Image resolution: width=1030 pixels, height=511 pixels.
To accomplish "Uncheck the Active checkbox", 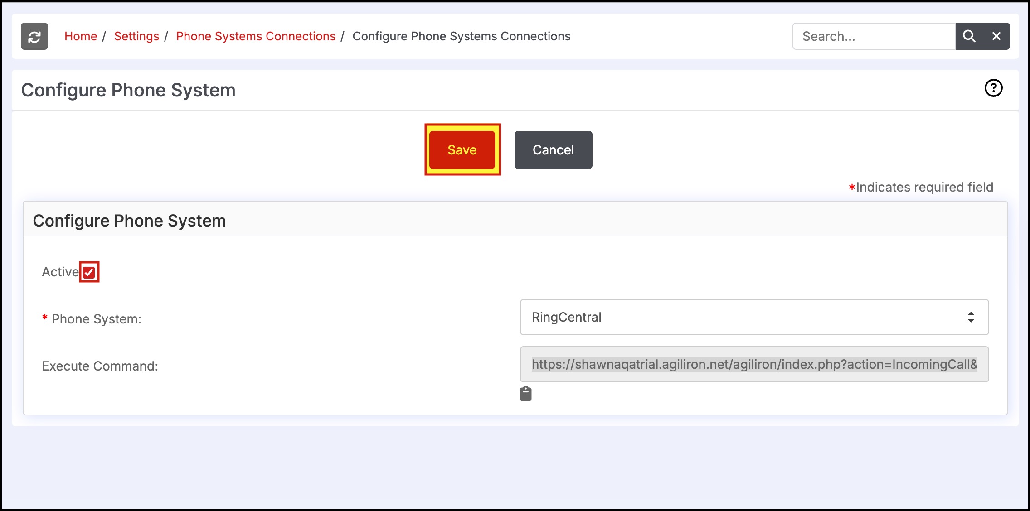I will [x=89, y=272].
